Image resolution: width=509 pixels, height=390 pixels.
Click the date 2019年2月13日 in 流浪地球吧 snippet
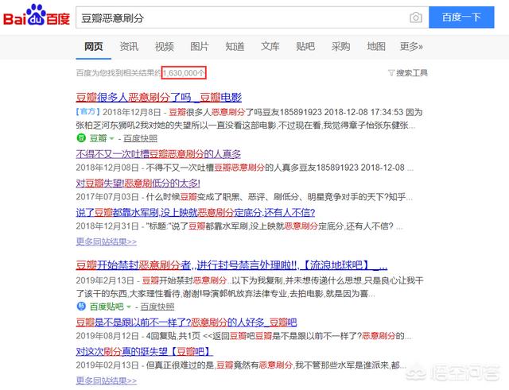[105, 280]
